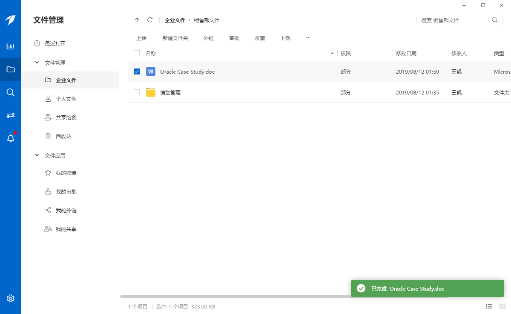The height and width of the screenshot is (314, 511).
Task: Click the magnifier search icon in sidebar
Action: point(11,92)
